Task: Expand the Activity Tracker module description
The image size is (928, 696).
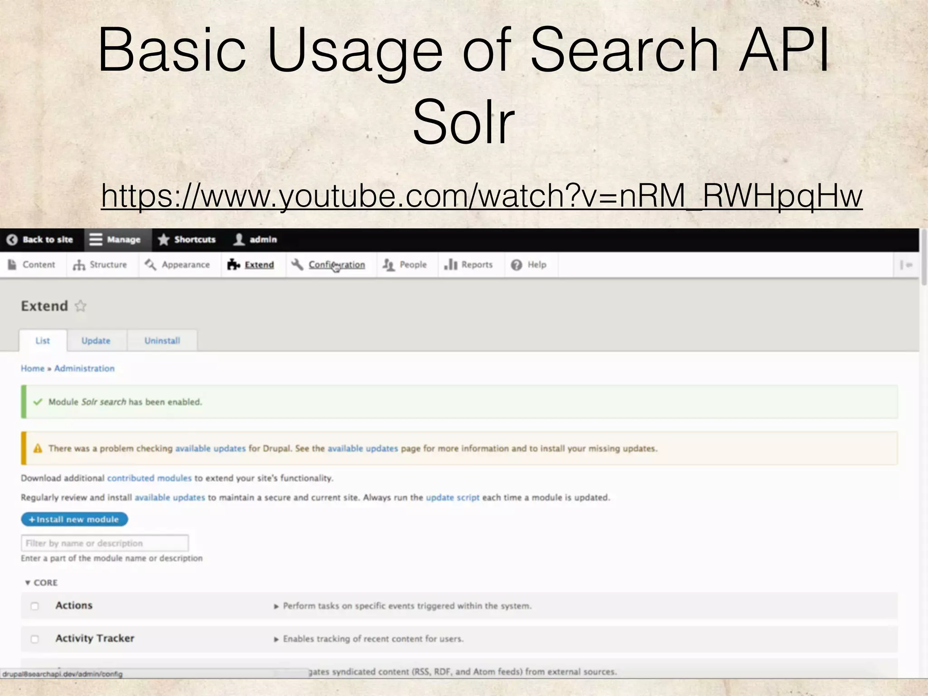Action: (x=369, y=639)
